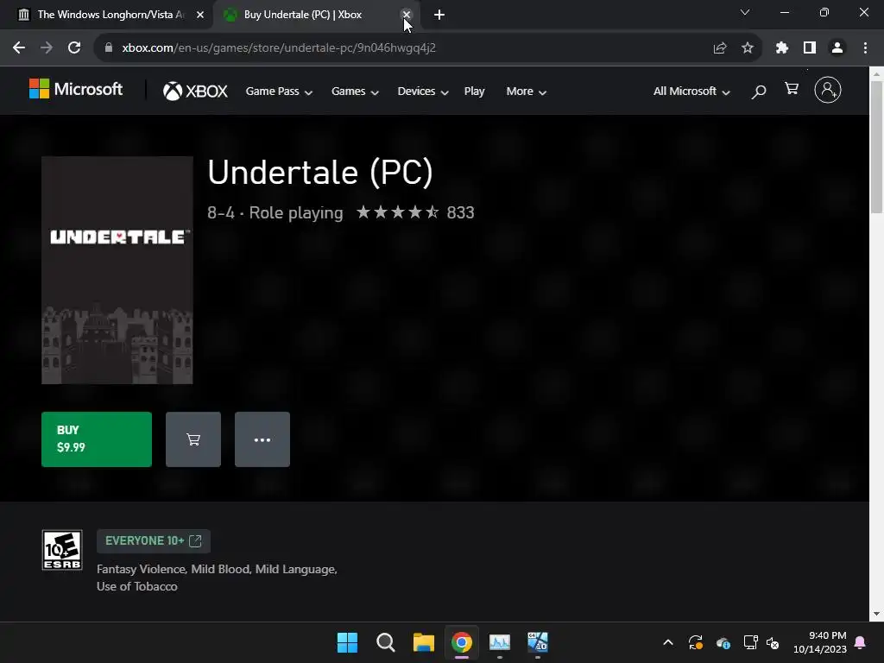Image resolution: width=884 pixels, height=663 pixels.
Task: Open the monitor graph taskbar app
Action: click(500, 642)
